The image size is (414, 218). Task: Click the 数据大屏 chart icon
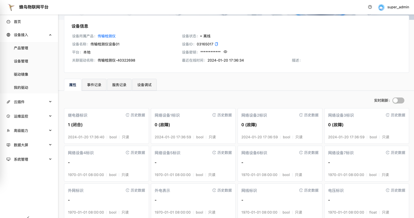coord(8,145)
